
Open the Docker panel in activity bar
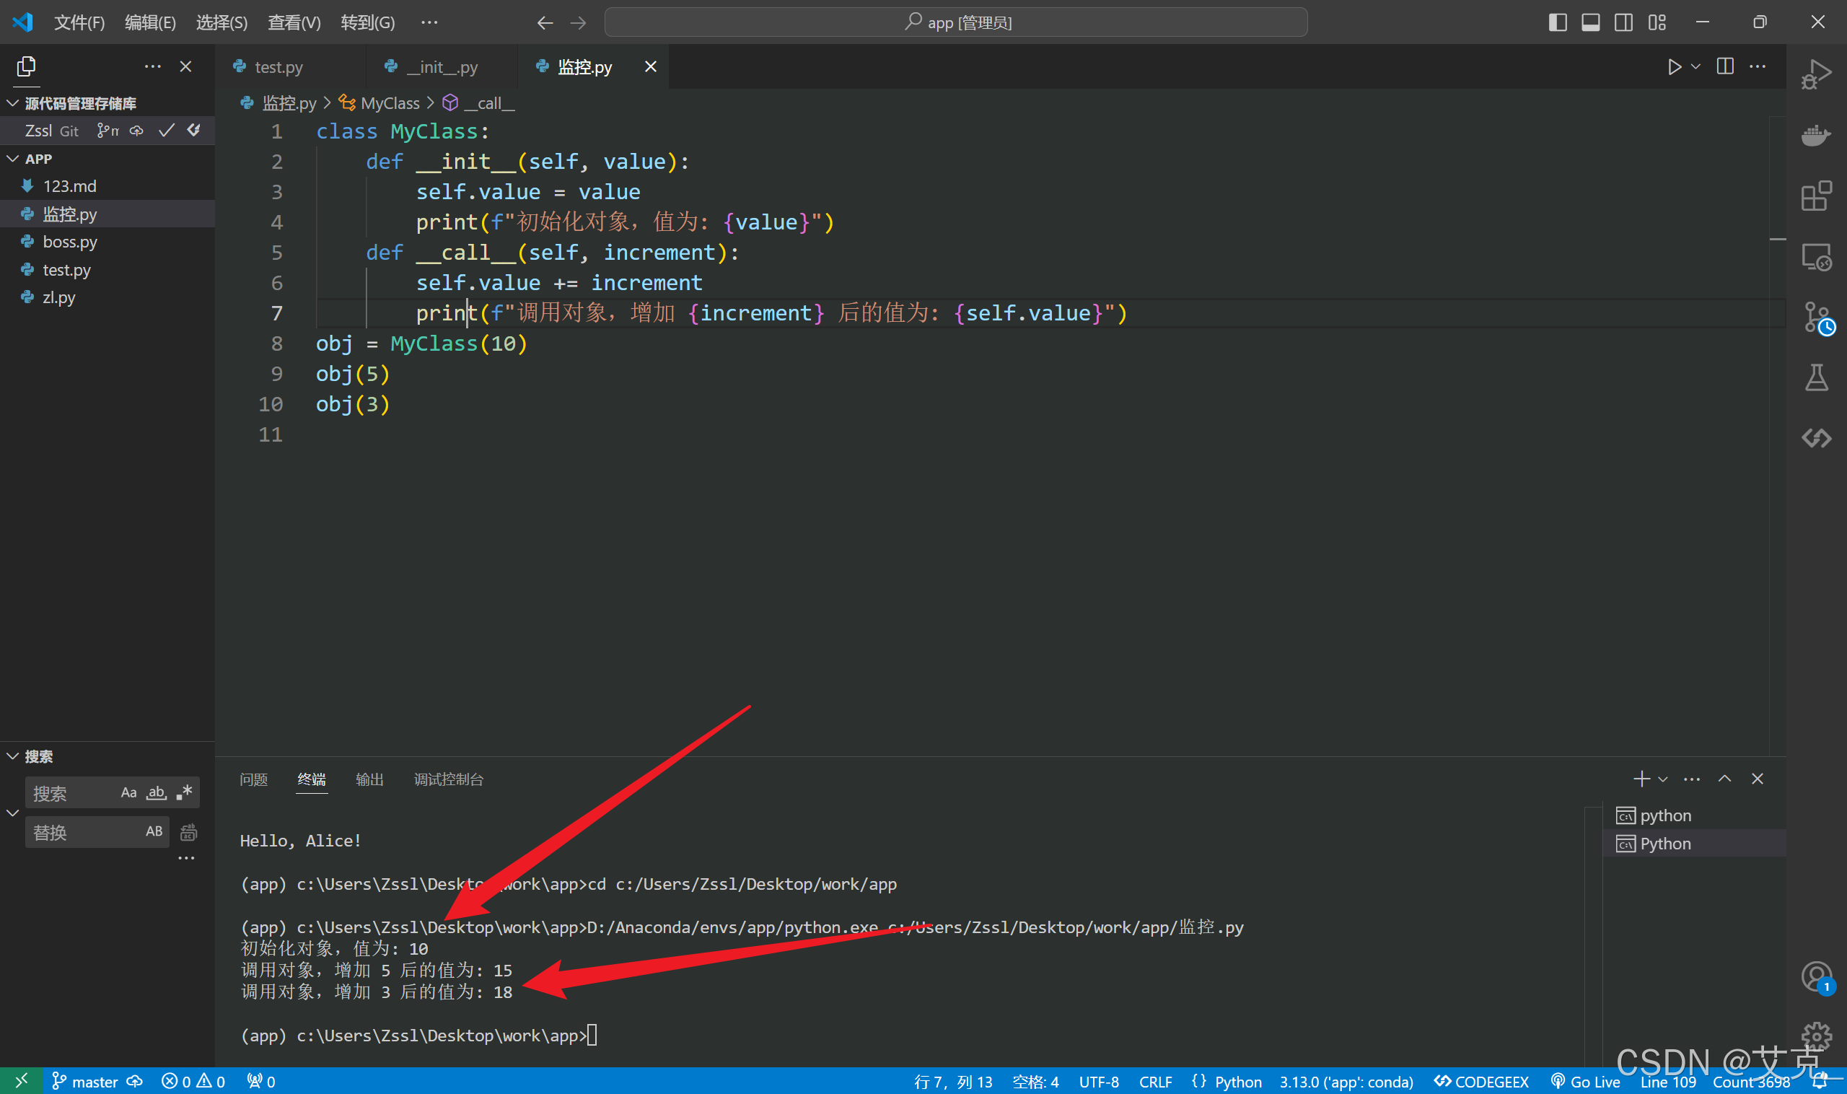[x=1815, y=136]
